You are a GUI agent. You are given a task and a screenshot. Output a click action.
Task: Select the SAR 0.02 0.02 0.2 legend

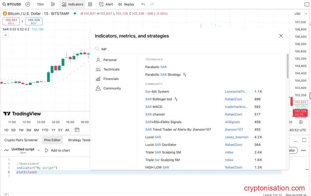tap(16, 29)
